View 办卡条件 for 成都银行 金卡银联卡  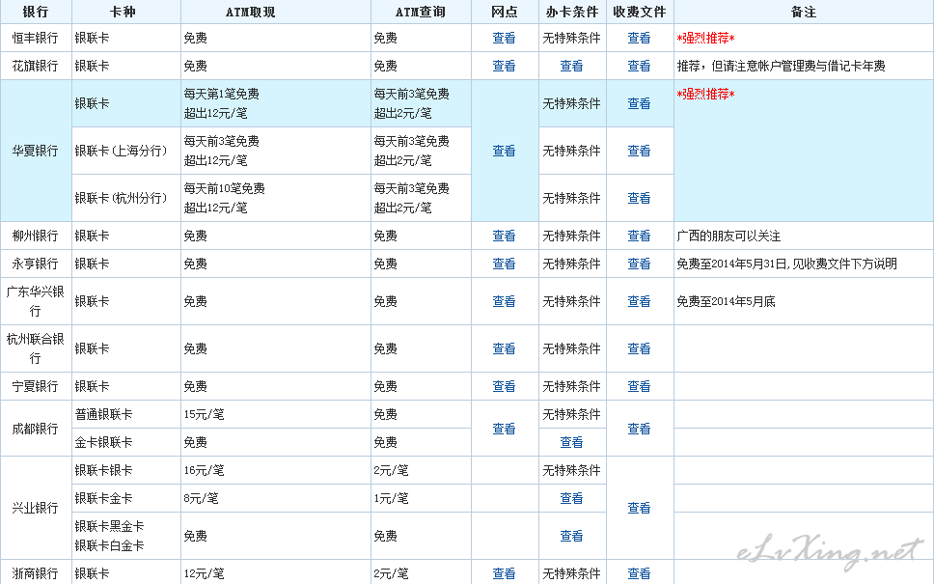coord(571,443)
